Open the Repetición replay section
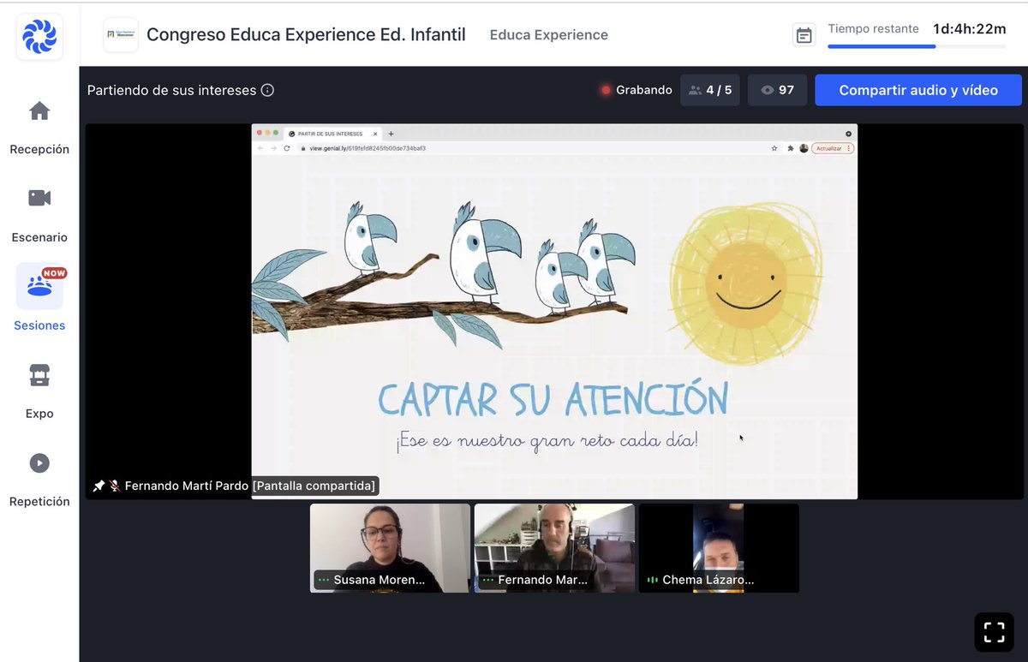The image size is (1028, 662). 39,463
